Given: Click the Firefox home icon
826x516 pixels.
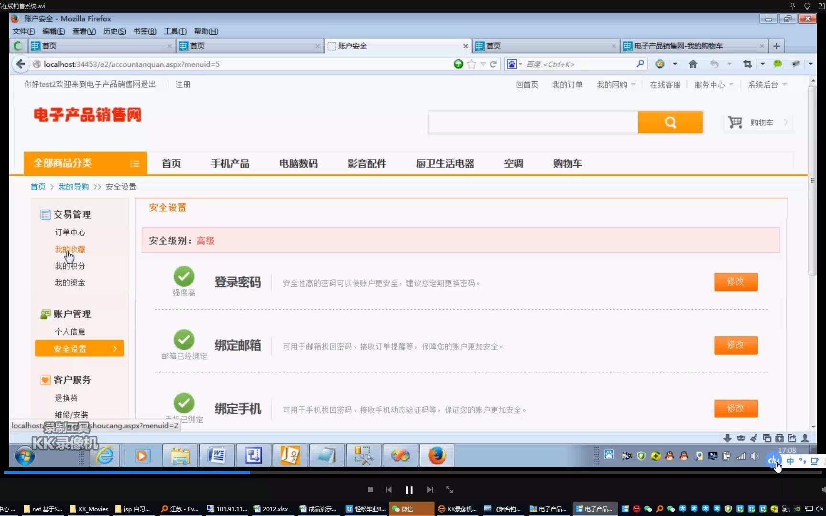Looking at the screenshot, I should point(693,64).
